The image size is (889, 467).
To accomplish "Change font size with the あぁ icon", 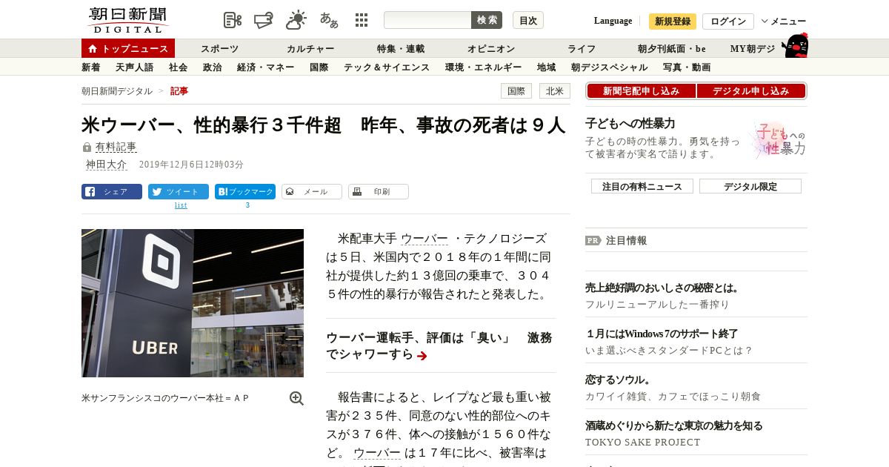I will (329, 20).
